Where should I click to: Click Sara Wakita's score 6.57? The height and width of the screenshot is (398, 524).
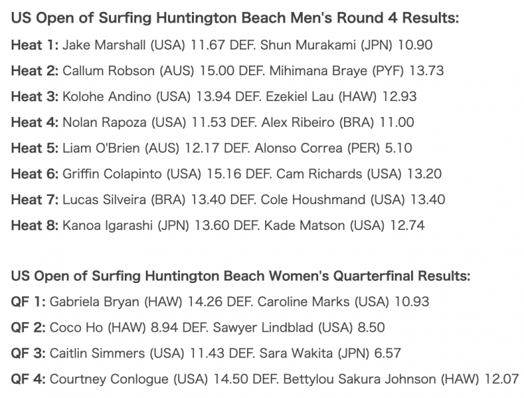point(388,353)
